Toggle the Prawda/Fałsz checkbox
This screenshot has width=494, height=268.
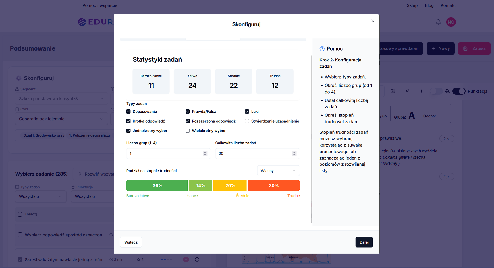(x=188, y=112)
